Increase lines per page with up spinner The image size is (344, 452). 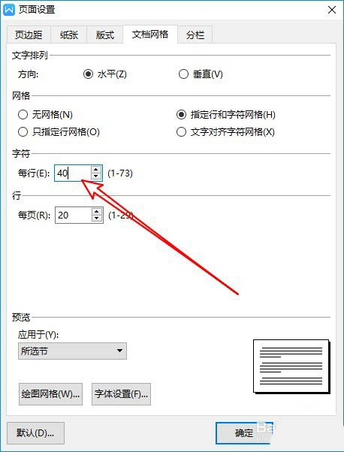coord(97,212)
